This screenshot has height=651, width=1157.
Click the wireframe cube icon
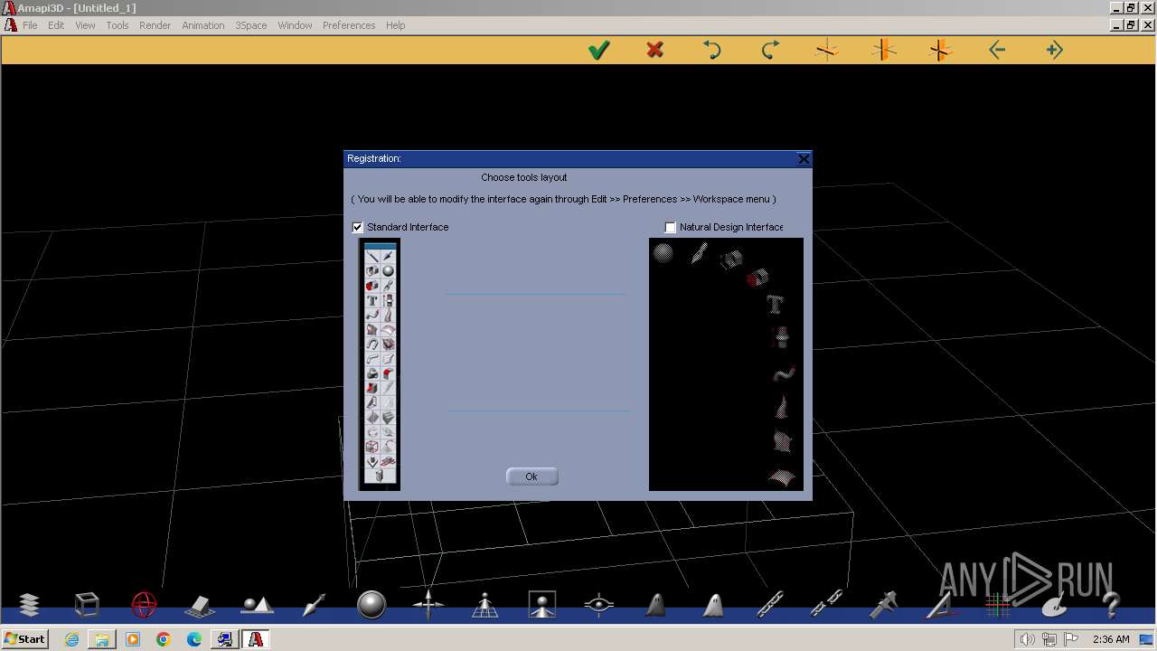87,604
